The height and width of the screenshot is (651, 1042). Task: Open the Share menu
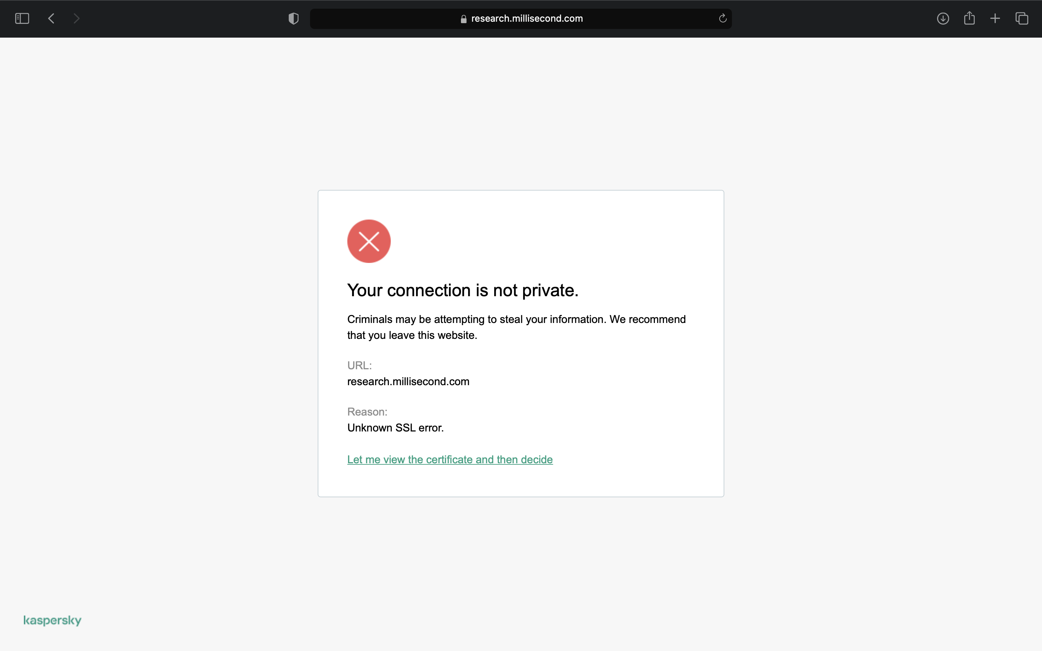click(969, 18)
